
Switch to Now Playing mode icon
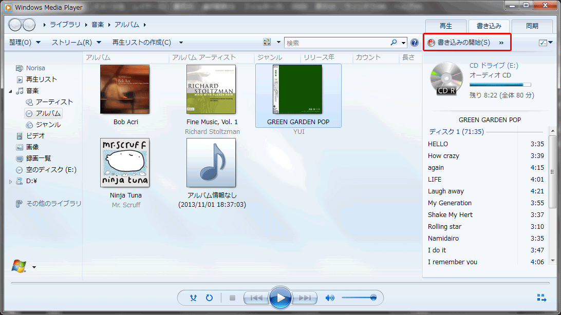coord(541,298)
